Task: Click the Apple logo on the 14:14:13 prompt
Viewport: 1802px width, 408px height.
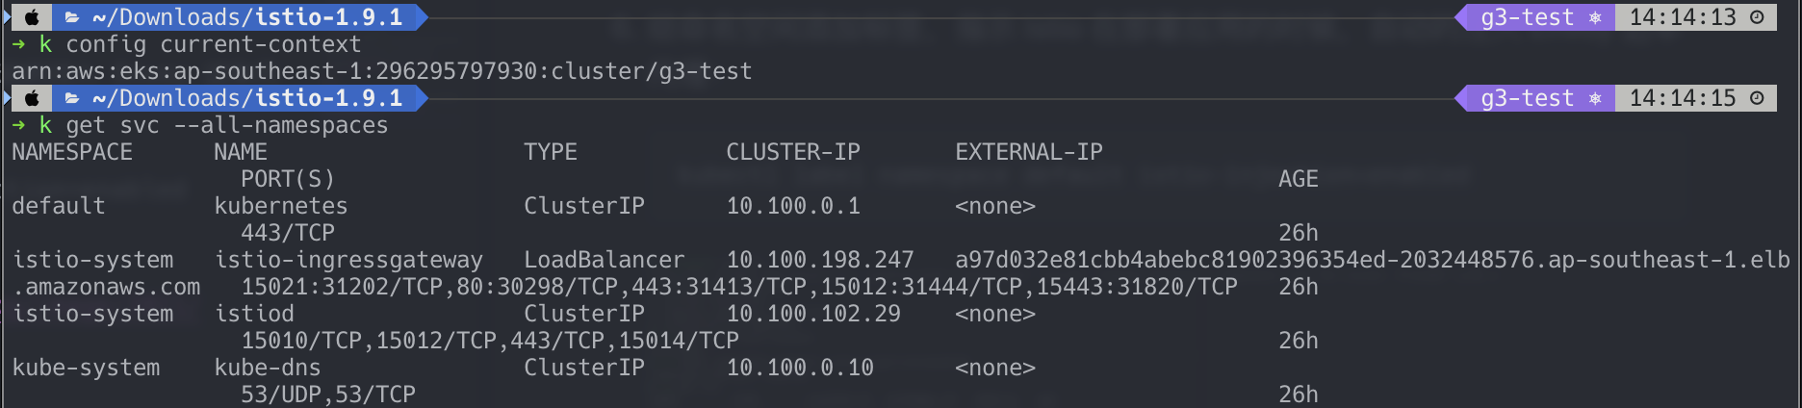Action: pos(32,17)
